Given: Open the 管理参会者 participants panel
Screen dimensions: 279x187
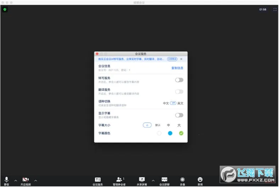Looking at the screenshot, I should (x=119, y=180).
